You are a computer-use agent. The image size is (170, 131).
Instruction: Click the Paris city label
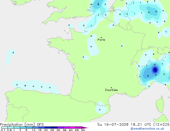[101, 40]
